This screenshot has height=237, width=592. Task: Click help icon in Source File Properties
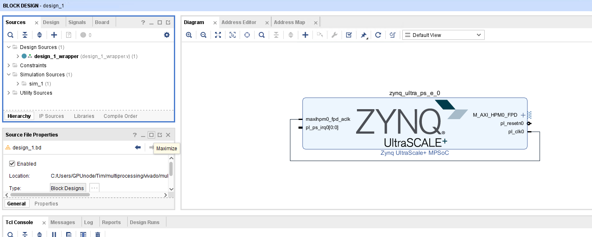[135, 135]
